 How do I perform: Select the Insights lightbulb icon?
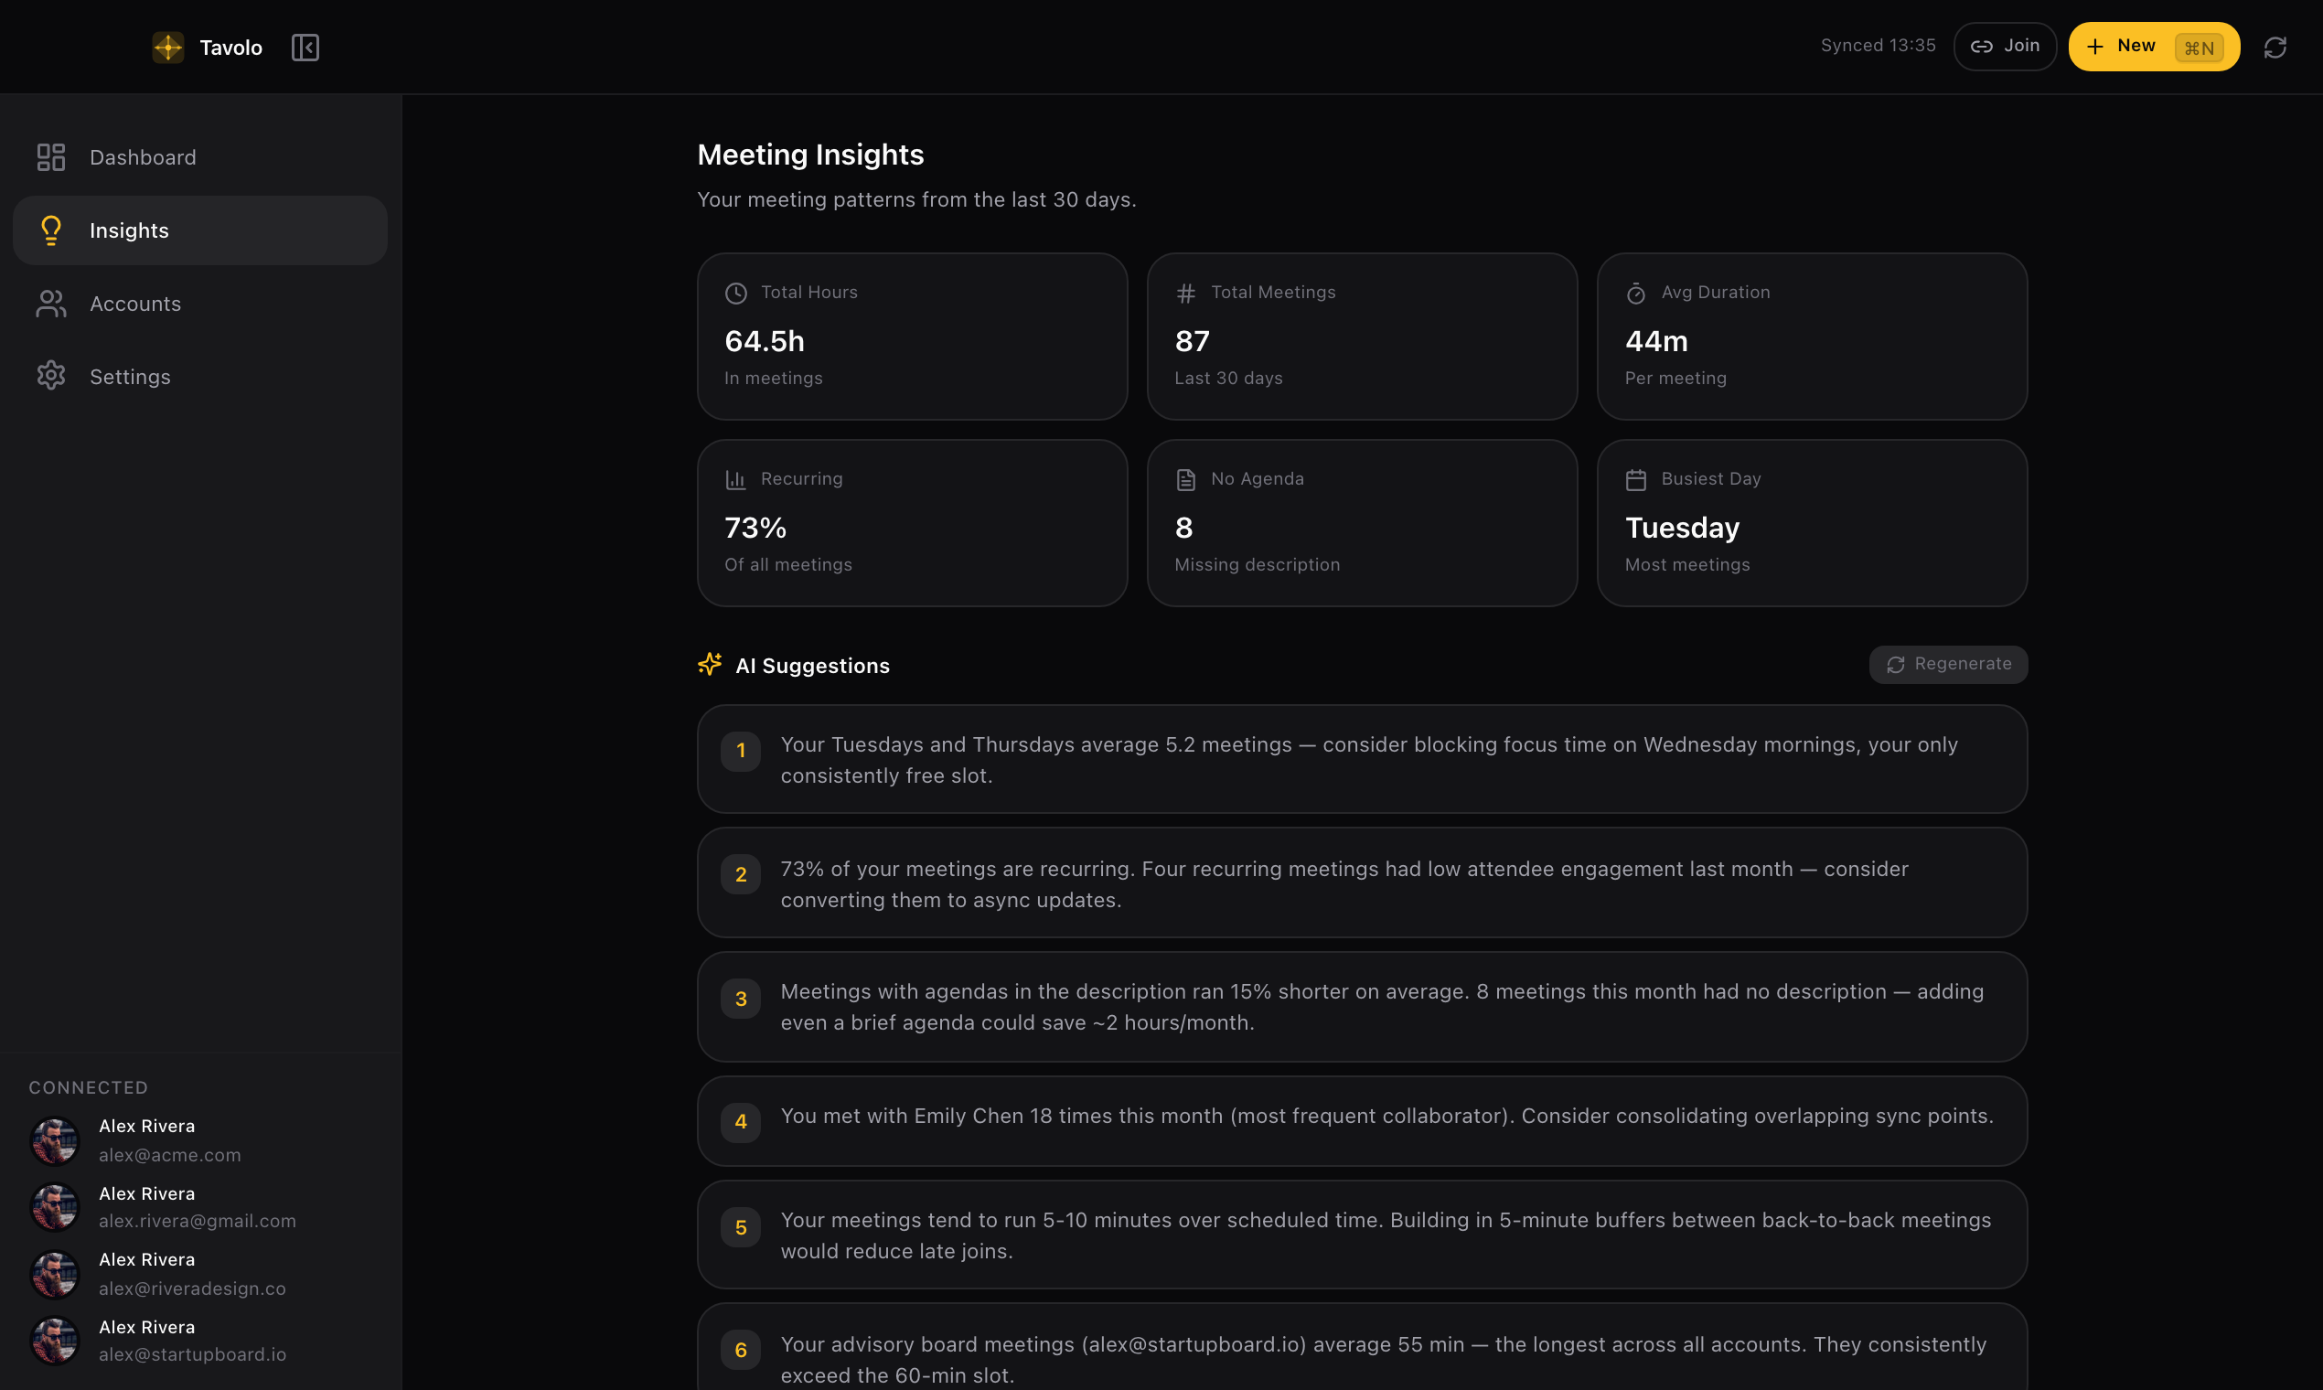point(50,230)
